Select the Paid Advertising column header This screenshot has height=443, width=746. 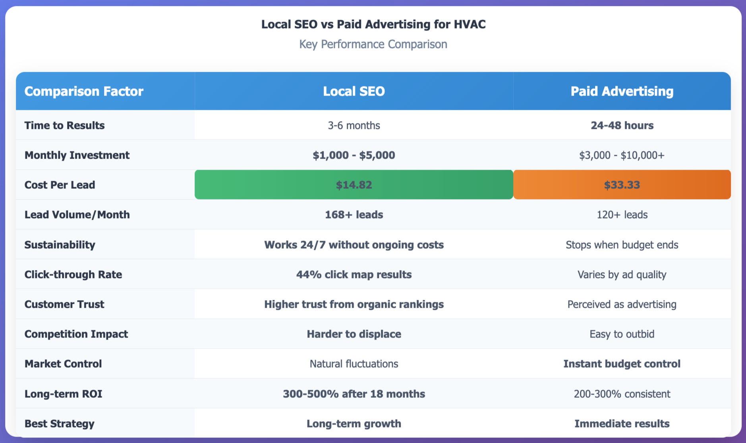[x=621, y=91]
